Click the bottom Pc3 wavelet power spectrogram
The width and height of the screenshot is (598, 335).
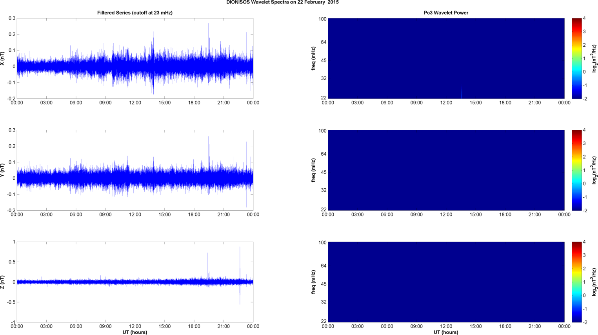(x=446, y=282)
